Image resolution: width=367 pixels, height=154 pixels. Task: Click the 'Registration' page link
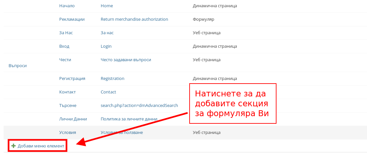[112, 79]
